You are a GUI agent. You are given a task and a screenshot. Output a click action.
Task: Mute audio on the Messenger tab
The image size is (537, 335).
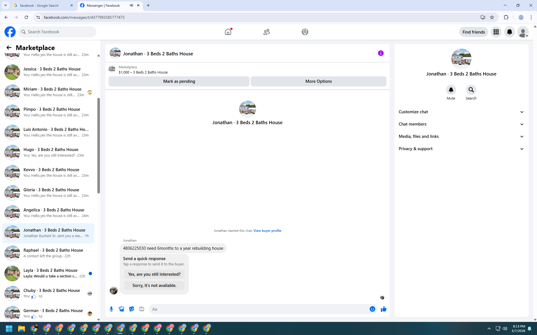pos(131,6)
